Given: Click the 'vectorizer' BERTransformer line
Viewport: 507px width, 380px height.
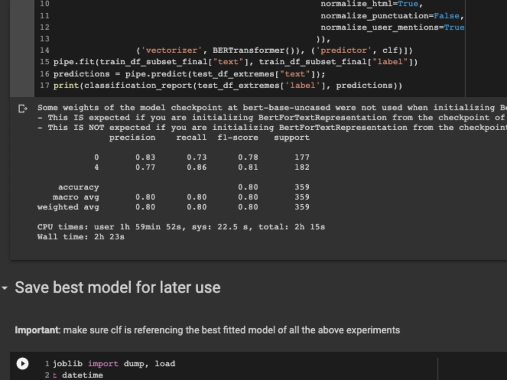Looking at the screenshot, I should [274, 50].
